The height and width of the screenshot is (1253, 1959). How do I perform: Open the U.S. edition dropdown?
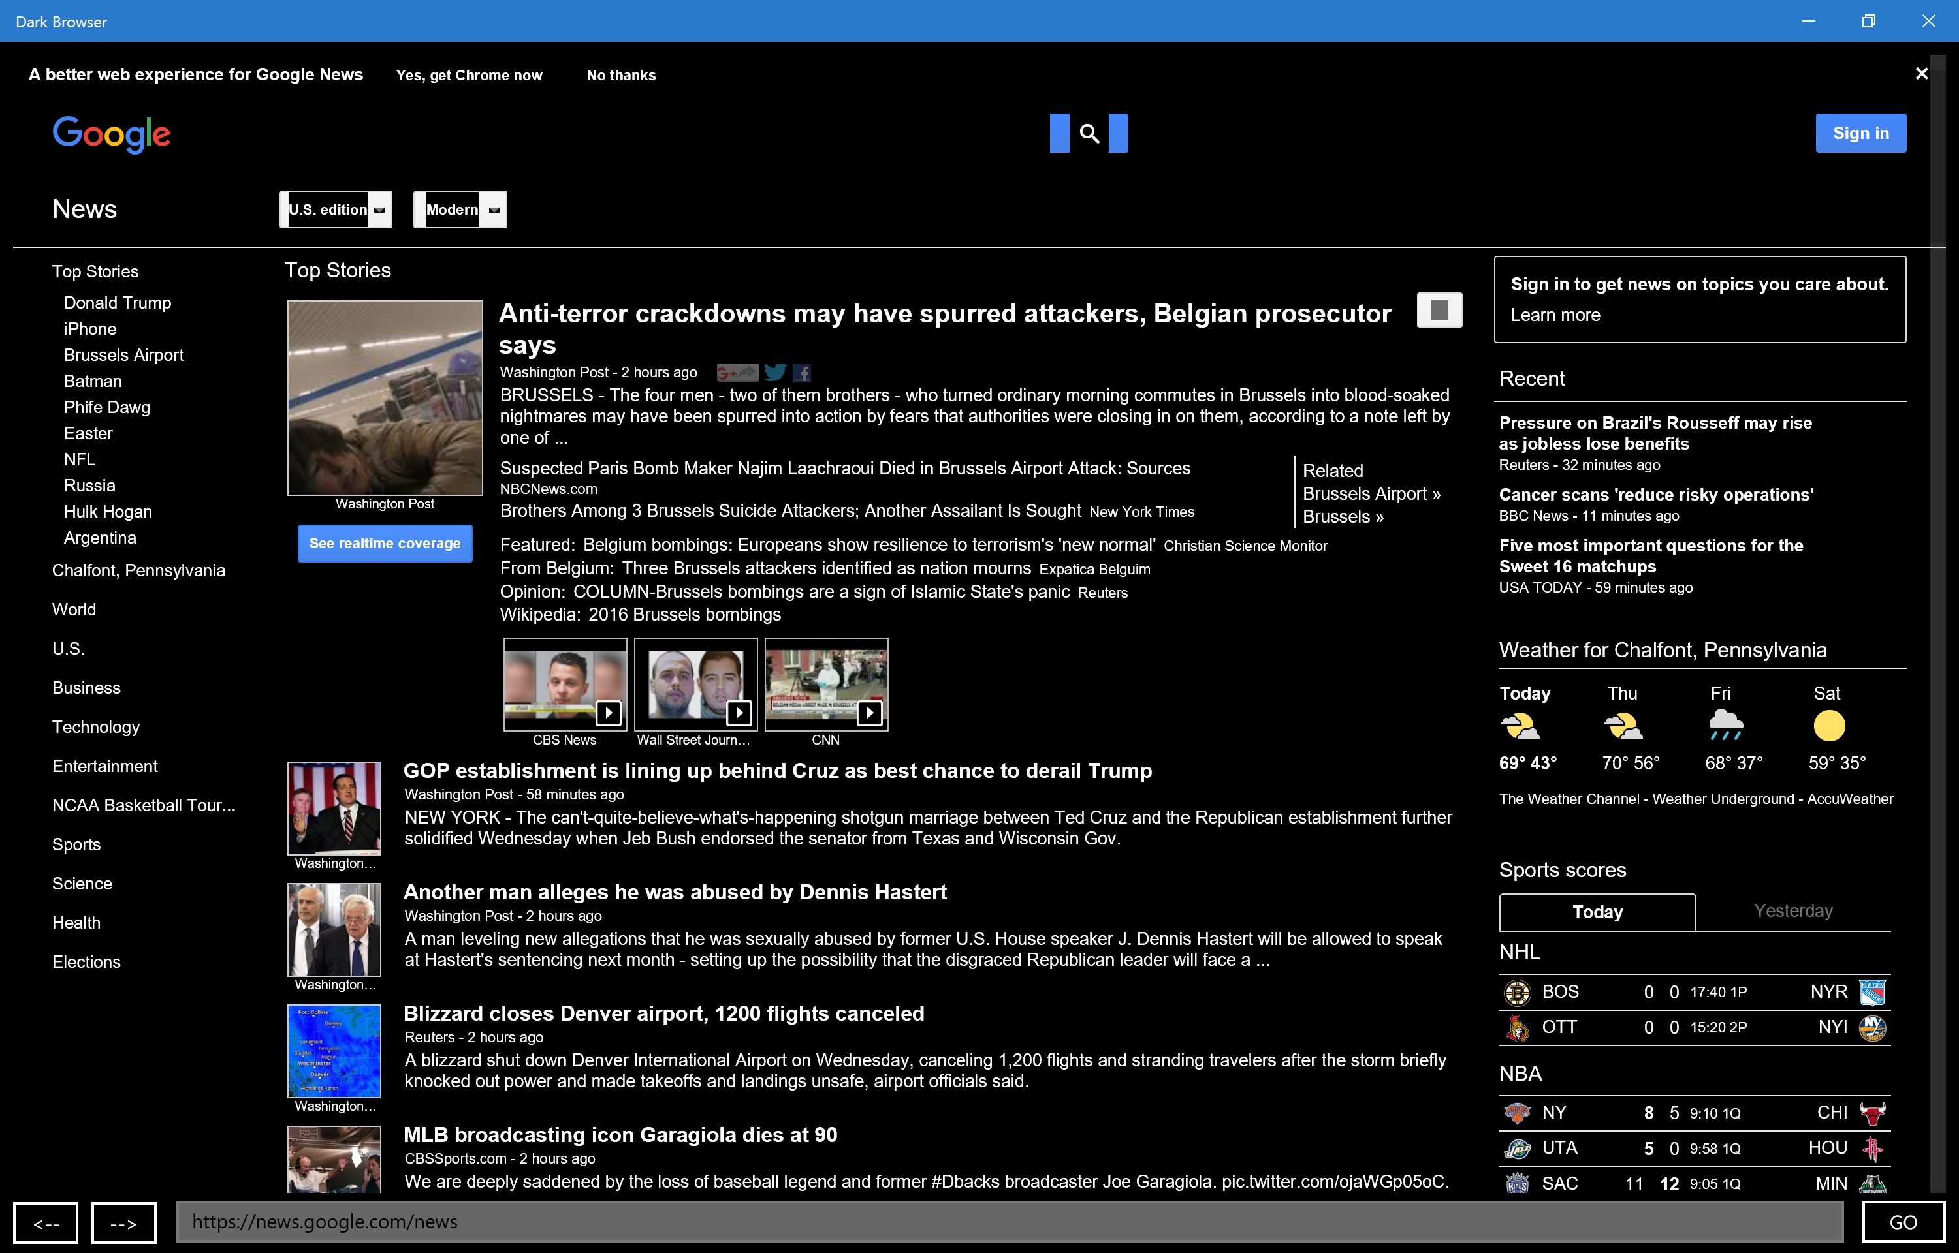point(336,210)
